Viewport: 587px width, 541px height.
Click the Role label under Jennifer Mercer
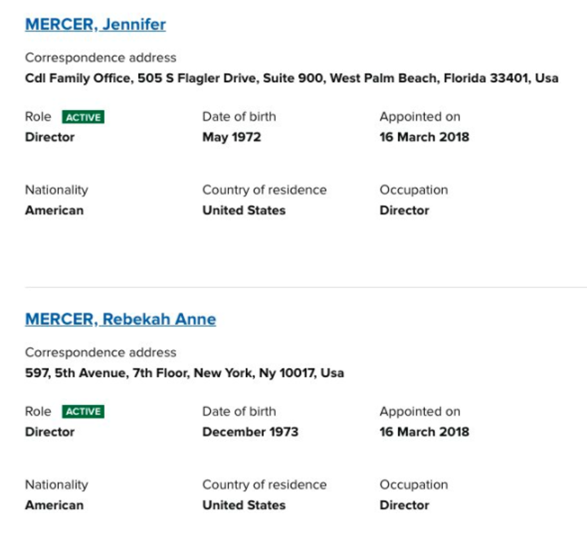38,116
